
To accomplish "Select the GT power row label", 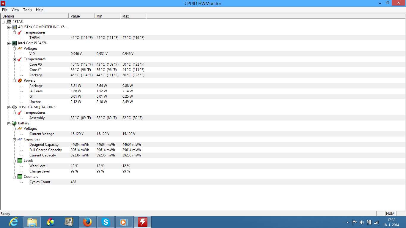I will 32,96.
